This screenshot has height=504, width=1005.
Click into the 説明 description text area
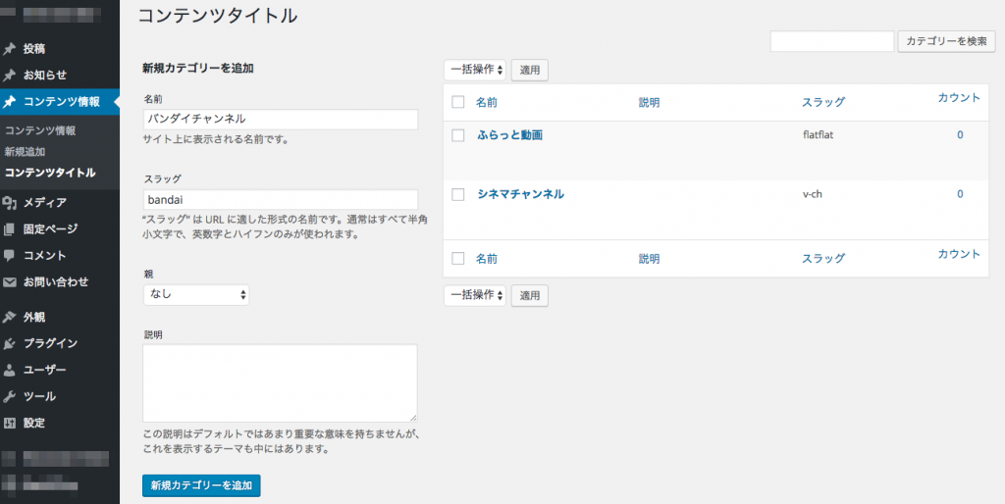280,383
